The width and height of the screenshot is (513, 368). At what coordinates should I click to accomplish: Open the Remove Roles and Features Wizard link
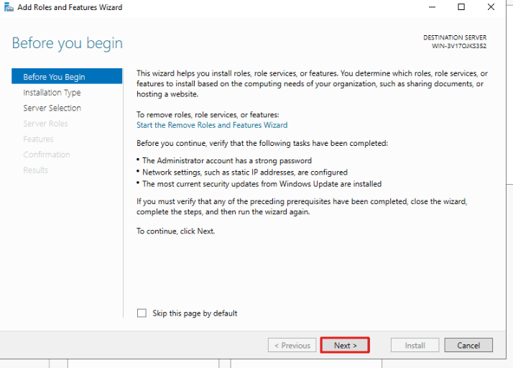(x=212, y=125)
